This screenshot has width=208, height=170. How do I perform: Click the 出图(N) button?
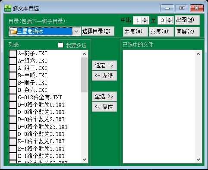[x=187, y=20]
